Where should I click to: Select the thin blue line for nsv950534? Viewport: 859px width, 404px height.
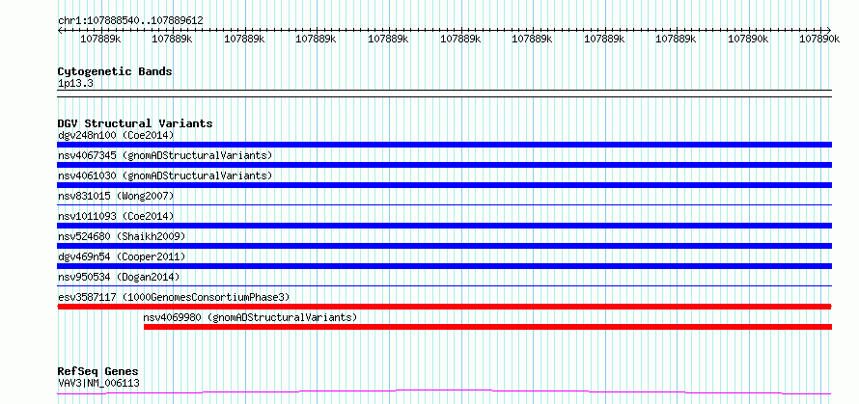pyautogui.click(x=444, y=286)
